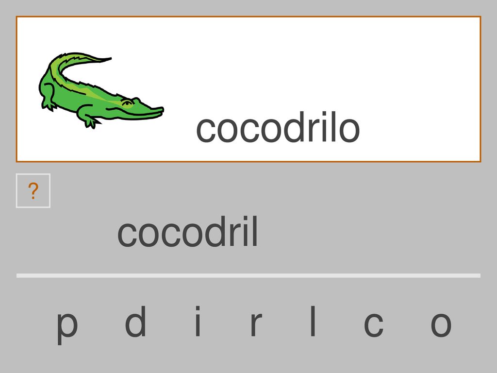Click the answer underline below cocodril
This screenshot has height=373, width=497.
click(x=248, y=275)
